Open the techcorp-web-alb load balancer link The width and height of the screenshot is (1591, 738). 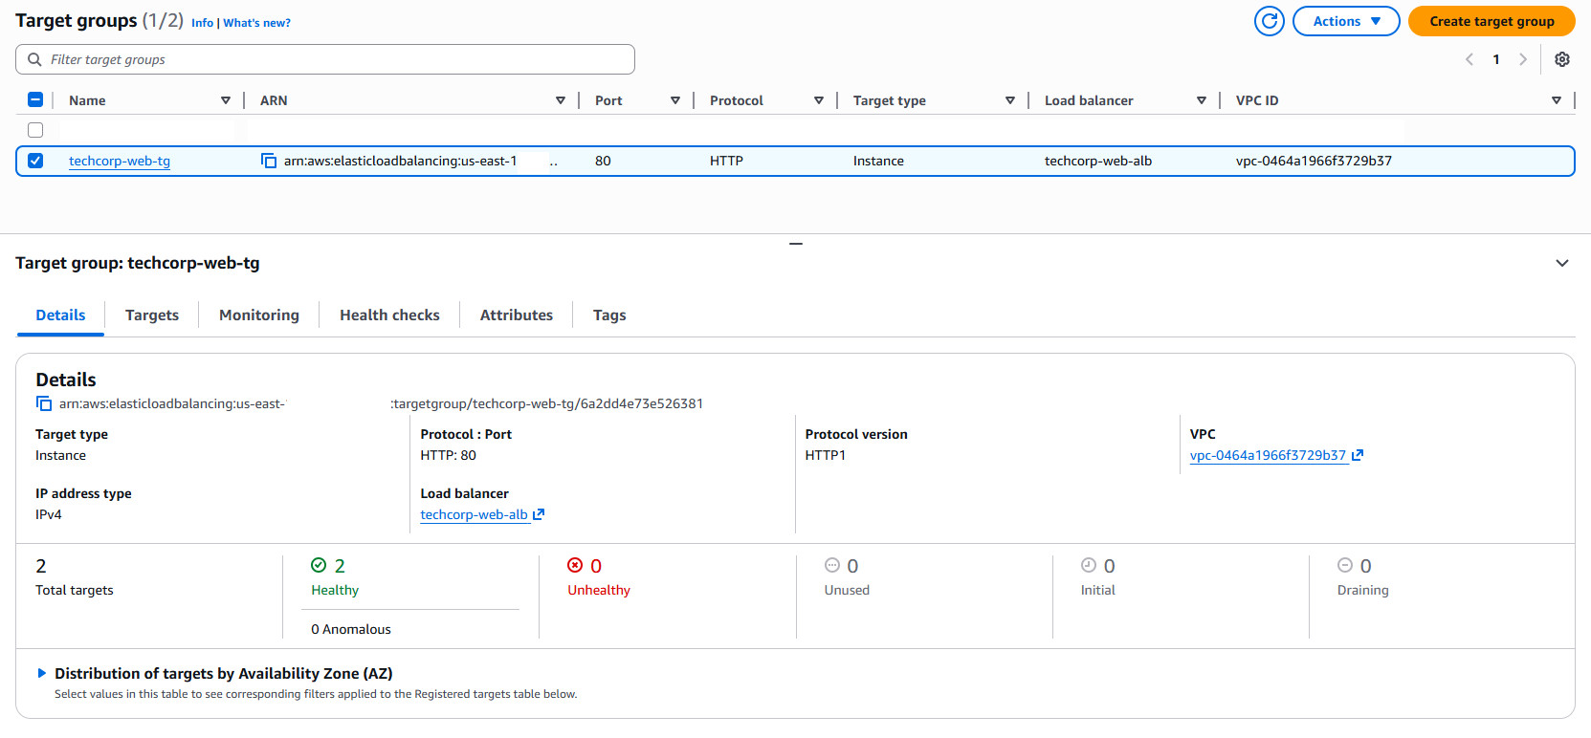(x=475, y=514)
